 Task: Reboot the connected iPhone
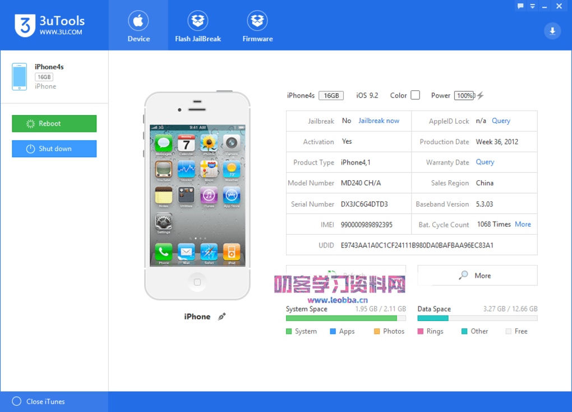point(54,123)
